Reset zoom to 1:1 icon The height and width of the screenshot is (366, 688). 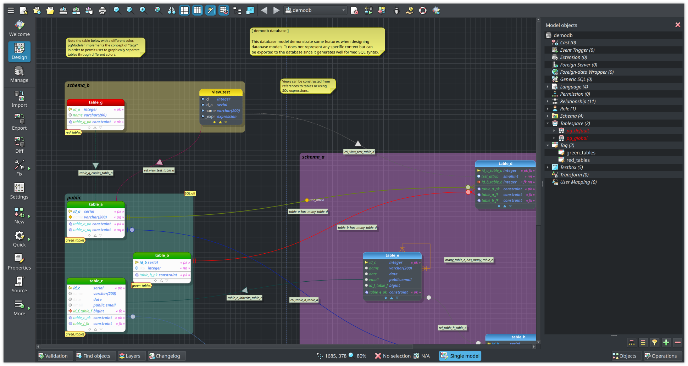(x=130, y=10)
